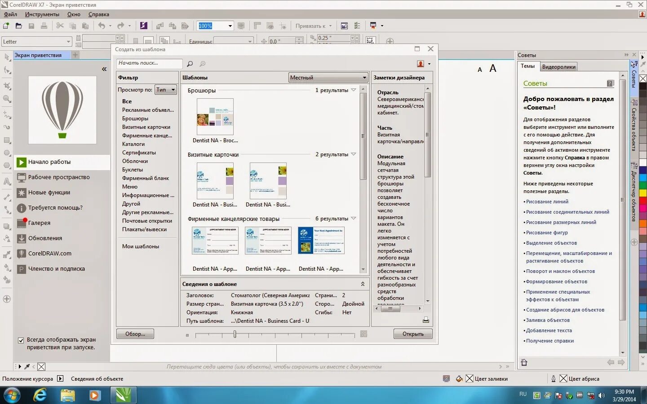This screenshot has height=404, width=647.
Task: Click the Открыть button
Action: [413, 334]
